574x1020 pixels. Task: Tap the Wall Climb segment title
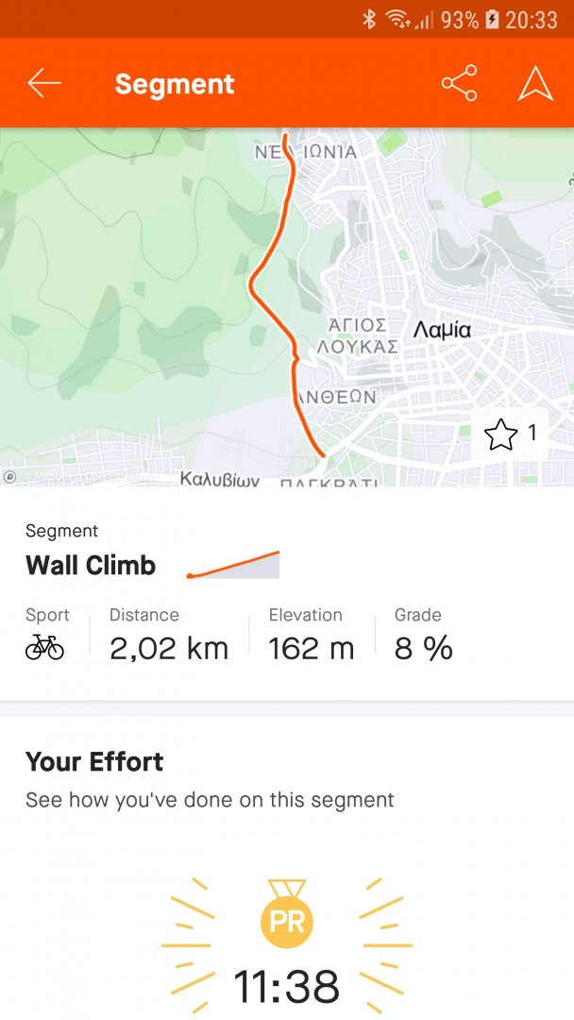[x=91, y=566]
